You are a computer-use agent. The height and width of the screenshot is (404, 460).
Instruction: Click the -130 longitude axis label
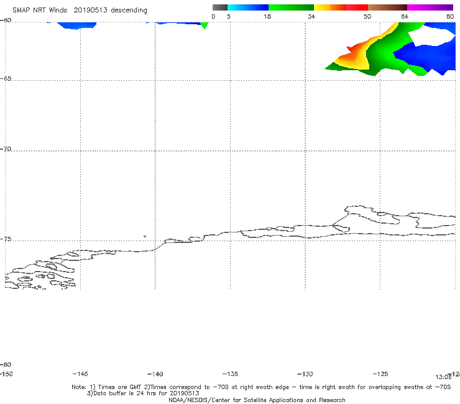pyautogui.click(x=305, y=374)
